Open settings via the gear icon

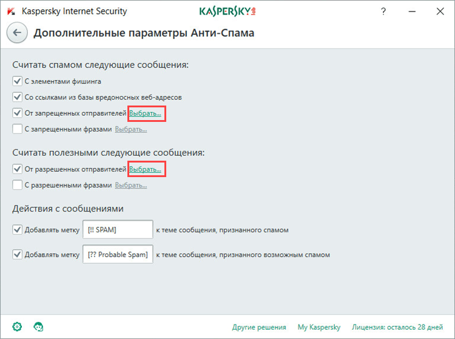(x=17, y=326)
